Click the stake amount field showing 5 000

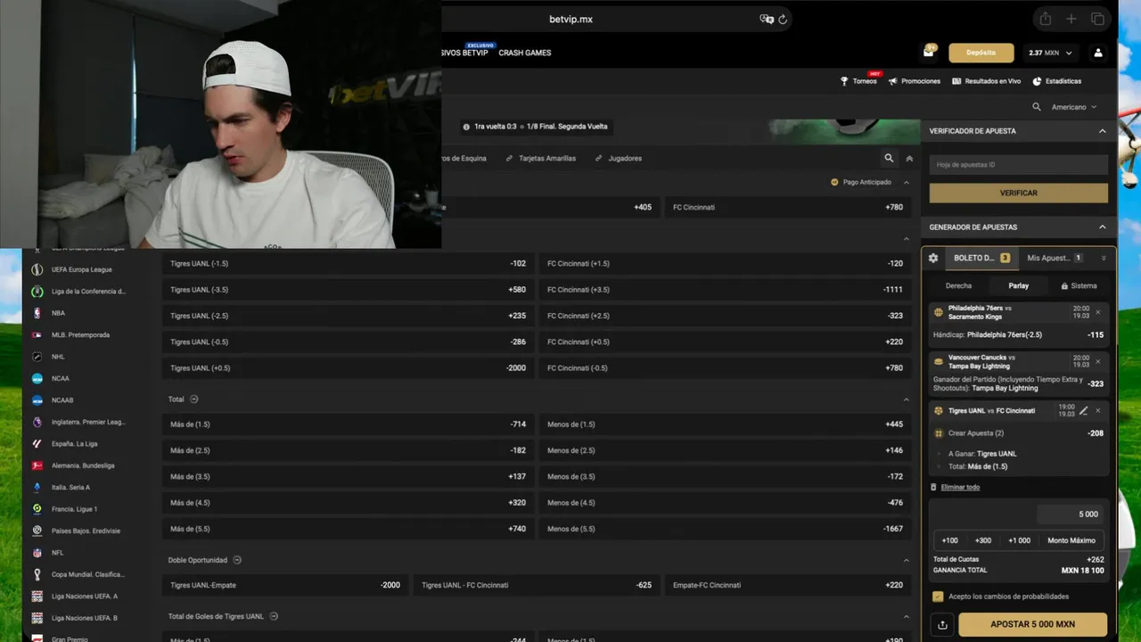[1070, 514]
